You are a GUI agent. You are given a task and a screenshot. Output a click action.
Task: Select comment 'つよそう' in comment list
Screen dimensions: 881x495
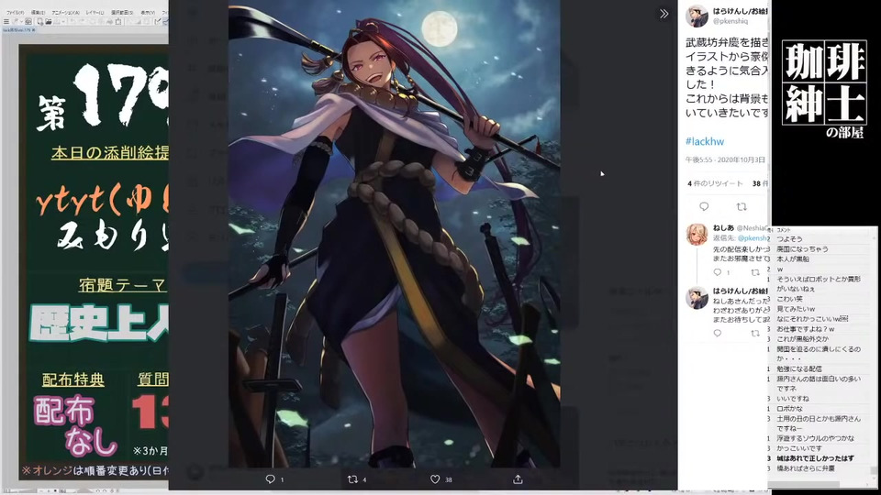point(789,239)
